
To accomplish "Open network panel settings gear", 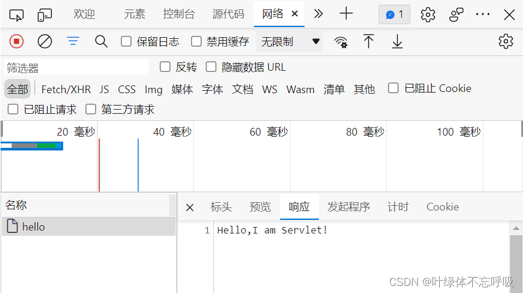I will pyautogui.click(x=506, y=41).
